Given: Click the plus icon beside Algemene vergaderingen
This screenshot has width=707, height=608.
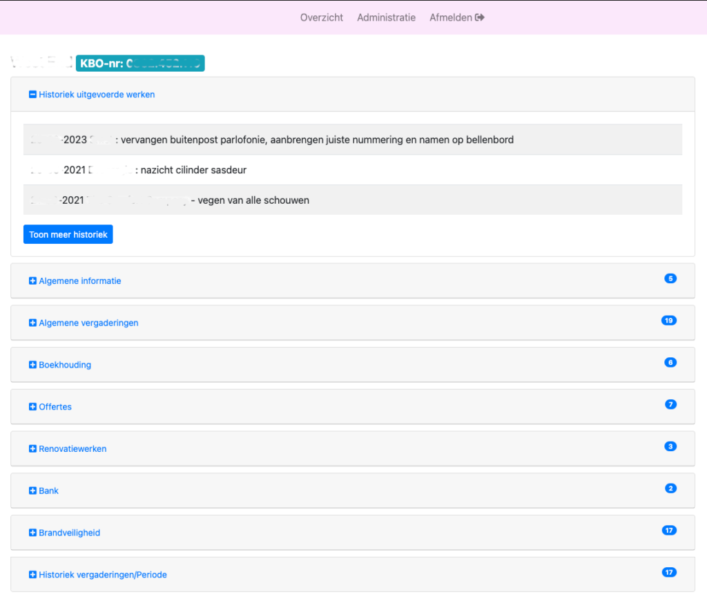Looking at the screenshot, I should 32,323.
